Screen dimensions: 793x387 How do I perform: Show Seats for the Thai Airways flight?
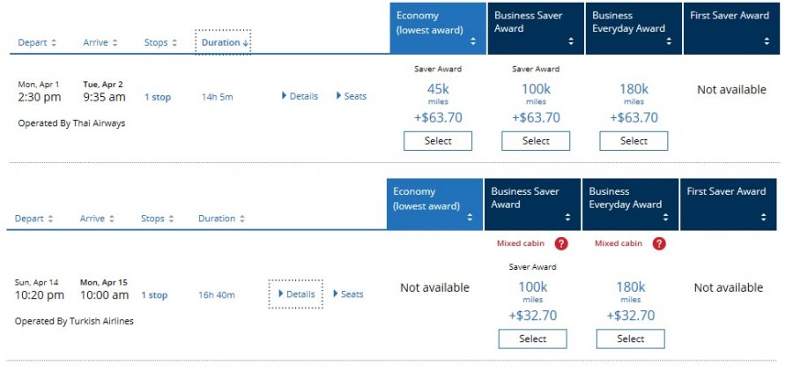352,96
